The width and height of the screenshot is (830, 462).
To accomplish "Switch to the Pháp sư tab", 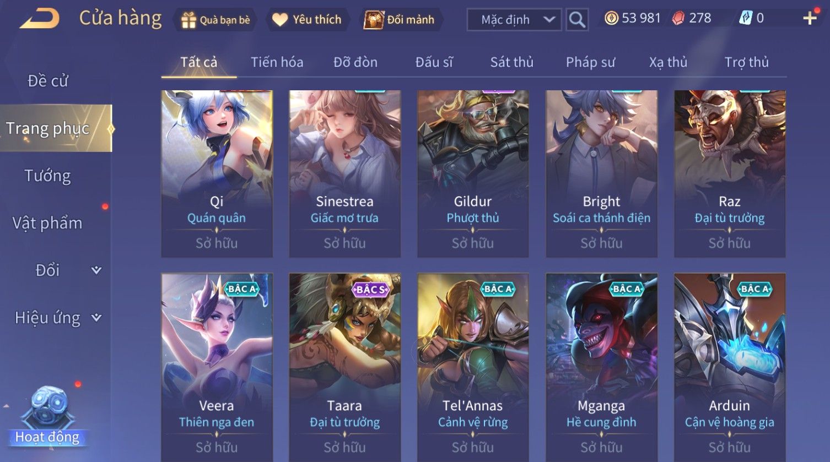I will (x=590, y=62).
